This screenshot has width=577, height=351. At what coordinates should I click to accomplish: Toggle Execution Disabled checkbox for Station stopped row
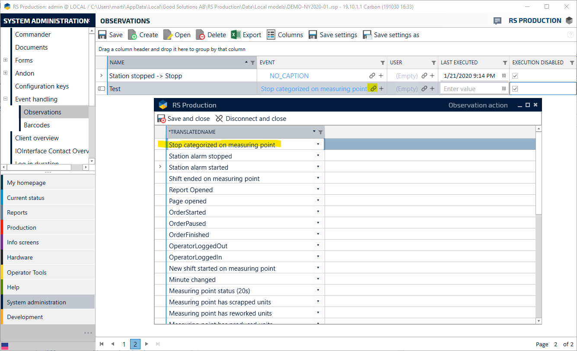coord(515,76)
